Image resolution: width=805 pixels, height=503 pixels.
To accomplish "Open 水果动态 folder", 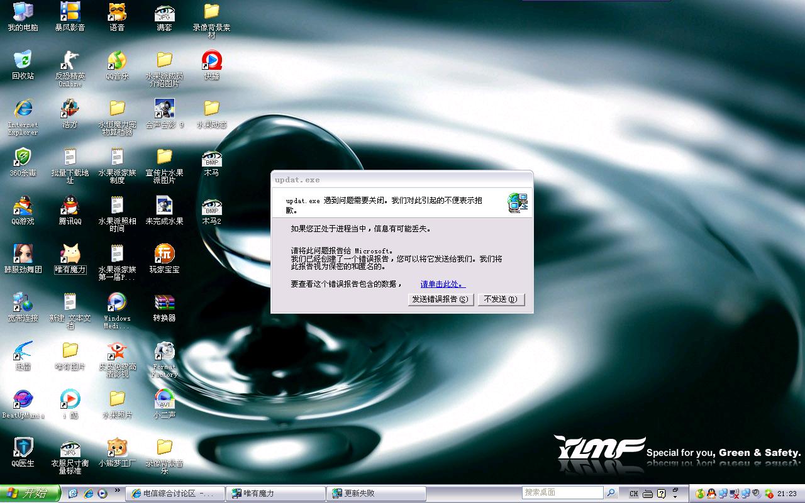I will (x=211, y=114).
